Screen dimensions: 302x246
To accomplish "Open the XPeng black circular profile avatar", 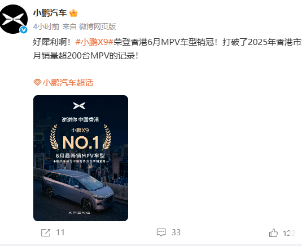I will [x=13, y=19].
